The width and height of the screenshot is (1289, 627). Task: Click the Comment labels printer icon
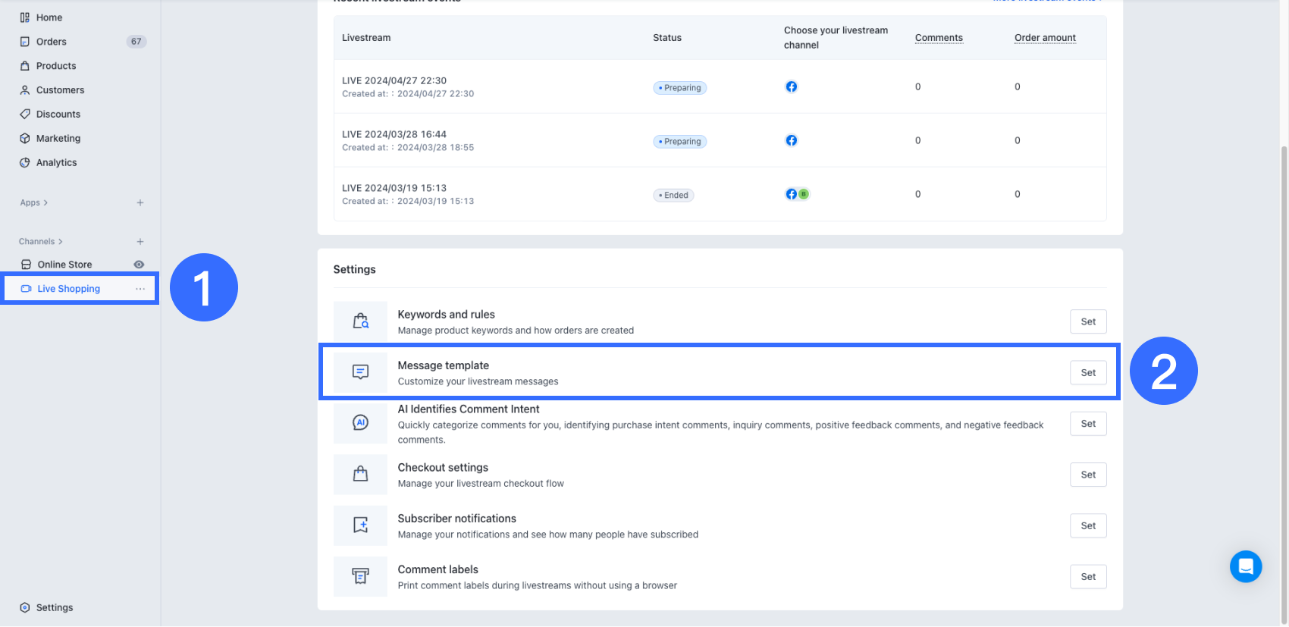pyautogui.click(x=360, y=576)
